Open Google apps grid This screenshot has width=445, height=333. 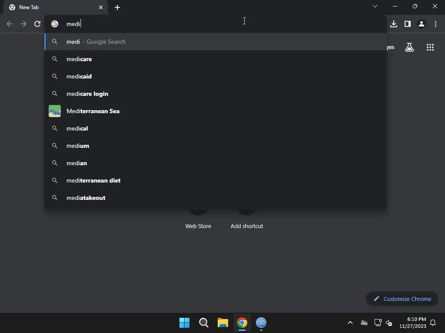click(x=430, y=47)
